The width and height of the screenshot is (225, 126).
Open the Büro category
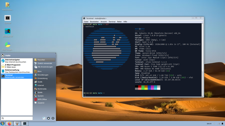point(44,71)
